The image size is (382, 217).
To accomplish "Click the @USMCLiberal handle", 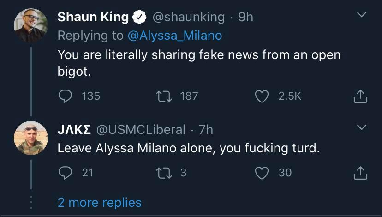I will coord(141,130).
